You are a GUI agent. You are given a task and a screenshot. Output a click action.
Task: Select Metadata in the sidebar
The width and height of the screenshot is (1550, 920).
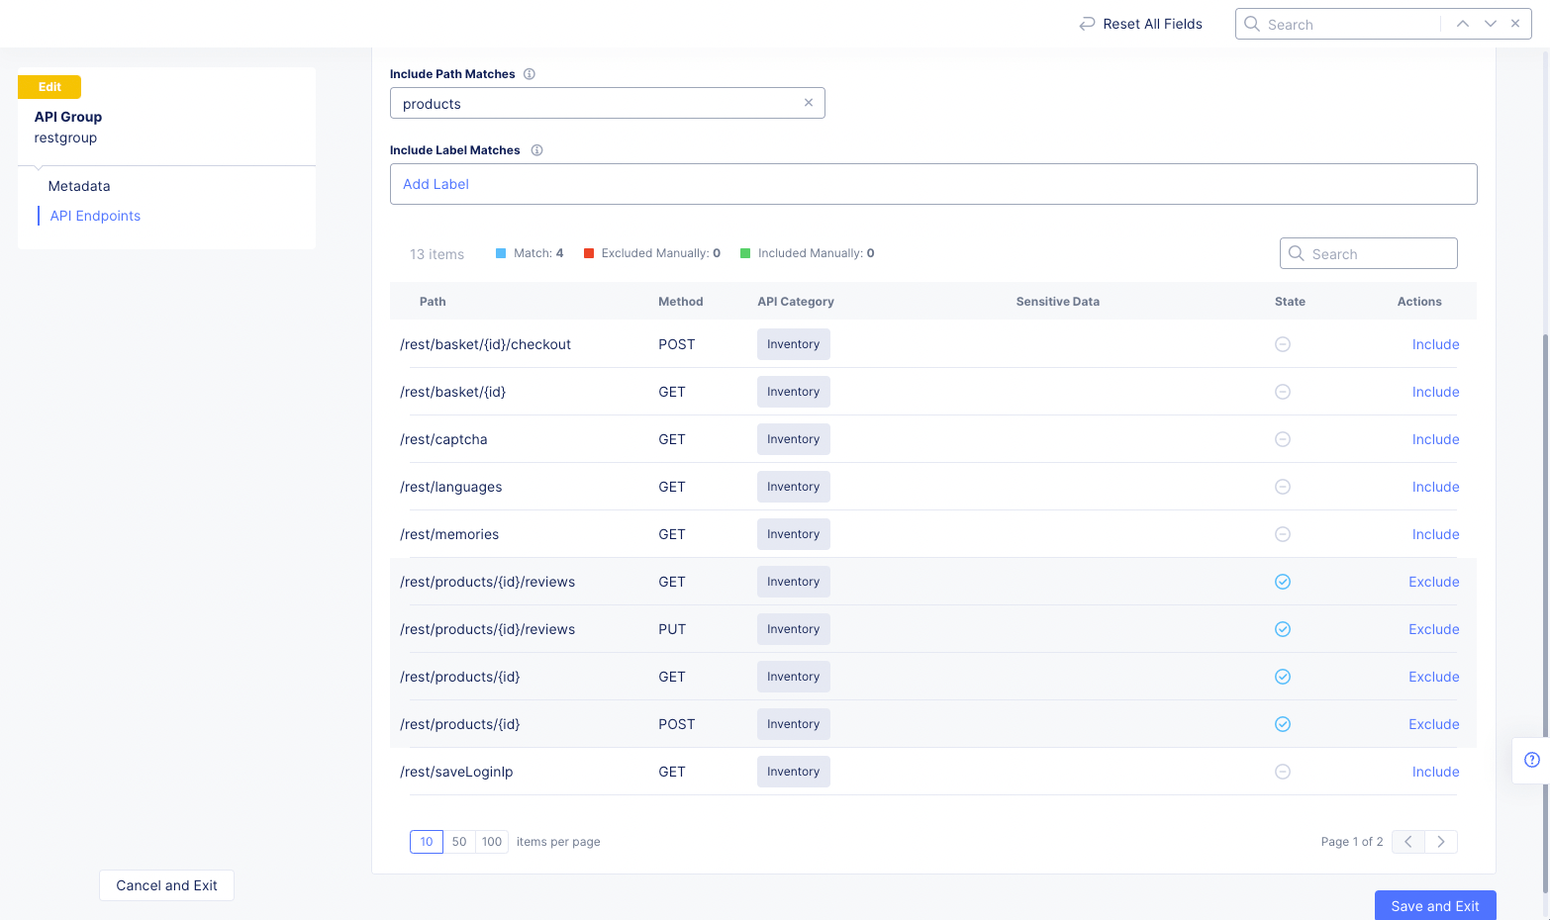(79, 186)
